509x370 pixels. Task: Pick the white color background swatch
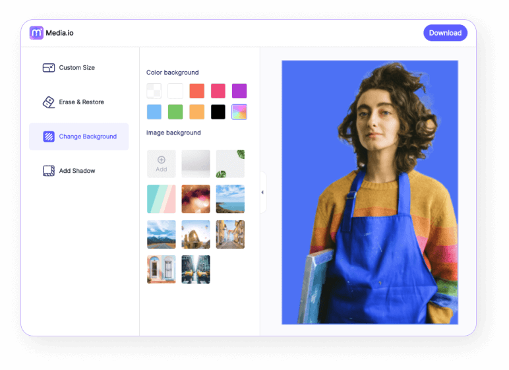coord(175,91)
